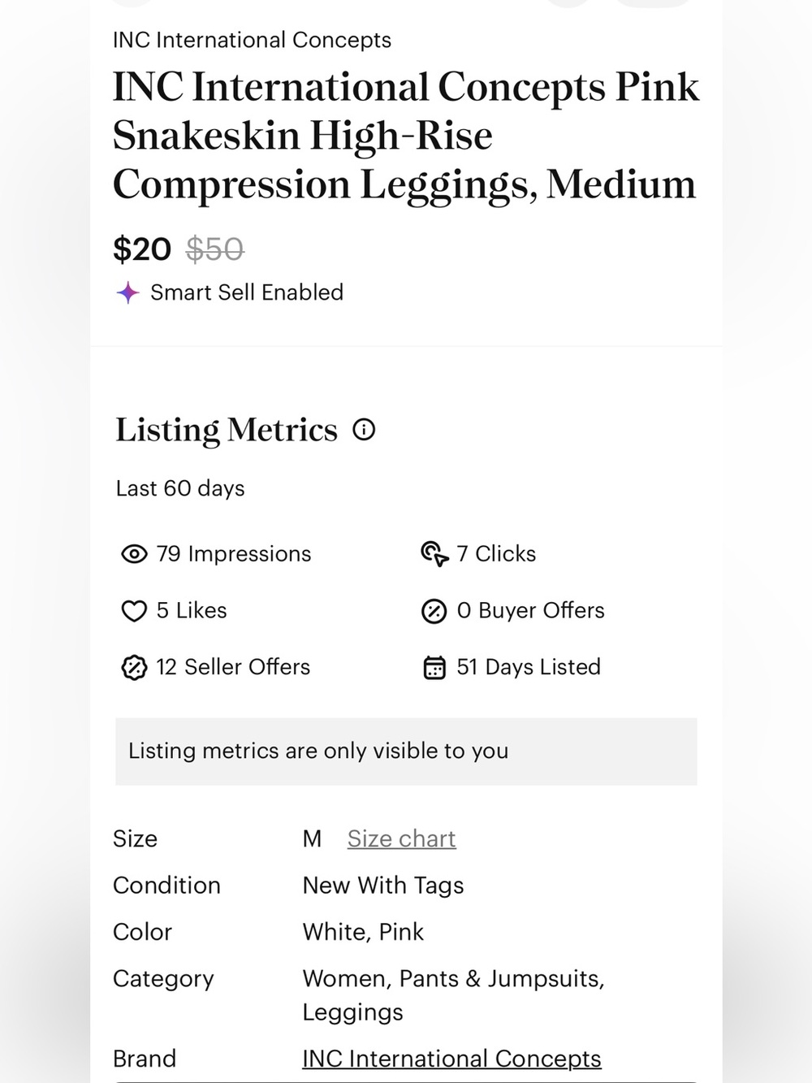Tap the brand name above the title
The image size is (812, 1083).
point(252,40)
